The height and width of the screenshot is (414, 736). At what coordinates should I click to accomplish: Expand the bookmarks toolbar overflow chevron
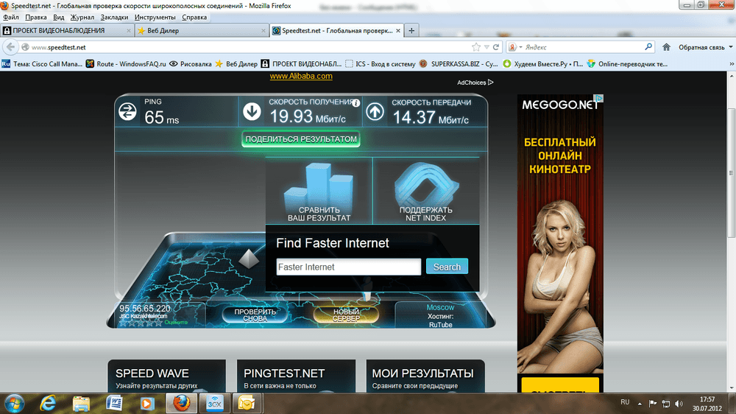732,64
